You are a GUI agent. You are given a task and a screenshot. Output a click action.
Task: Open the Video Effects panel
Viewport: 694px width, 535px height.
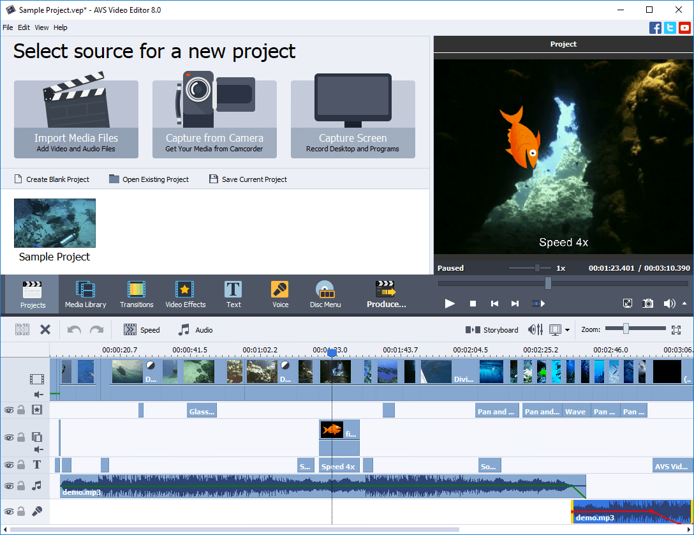(x=185, y=294)
